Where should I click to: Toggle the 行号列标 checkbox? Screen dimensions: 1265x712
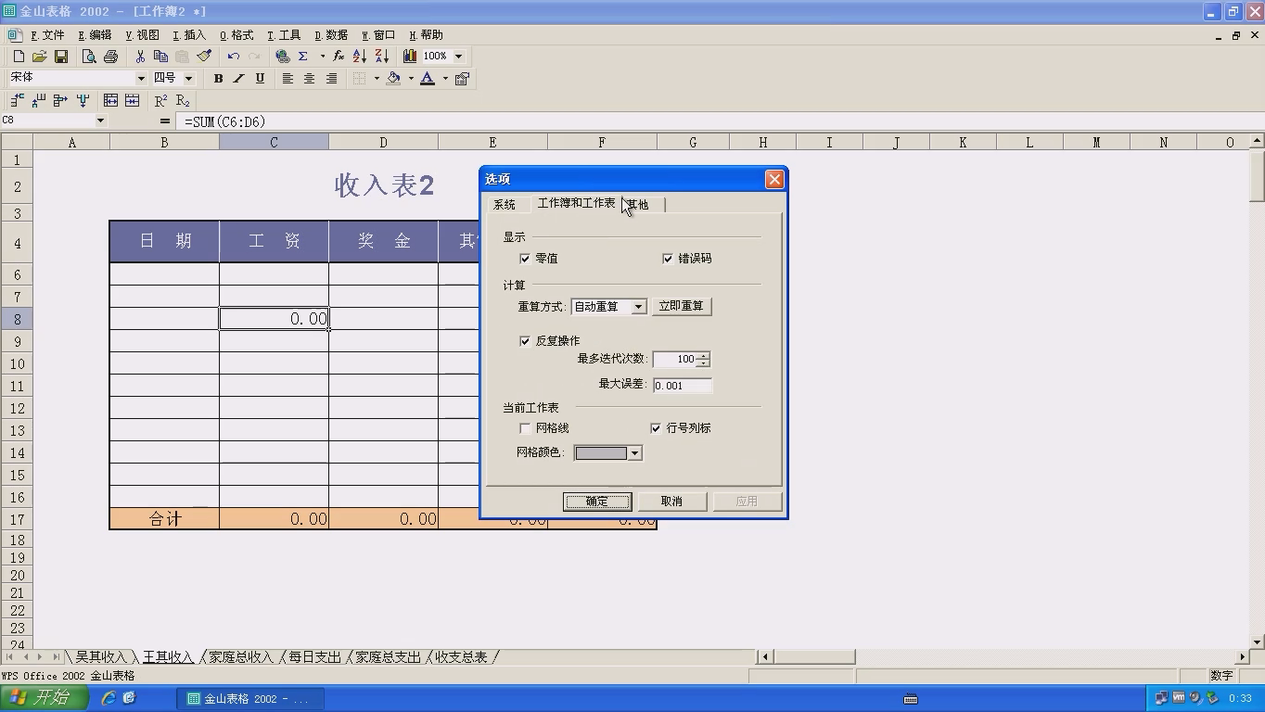(x=656, y=428)
